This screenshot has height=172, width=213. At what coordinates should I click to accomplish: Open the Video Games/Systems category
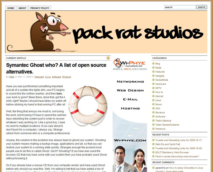167,125
